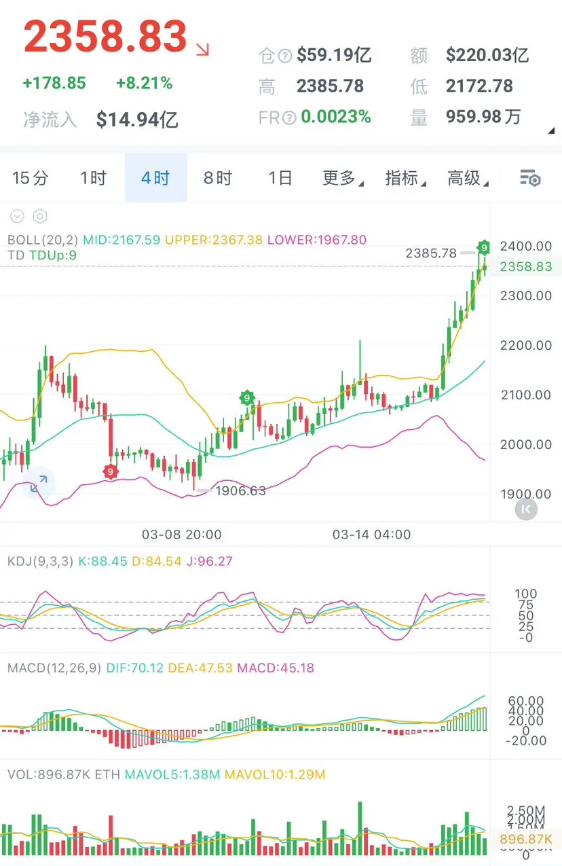Viewport: 562px width, 866px height.
Task: Tap the 2400.00 price axis label
Action: pyautogui.click(x=526, y=246)
